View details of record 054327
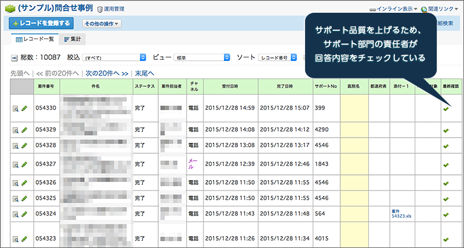 (x=16, y=164)
